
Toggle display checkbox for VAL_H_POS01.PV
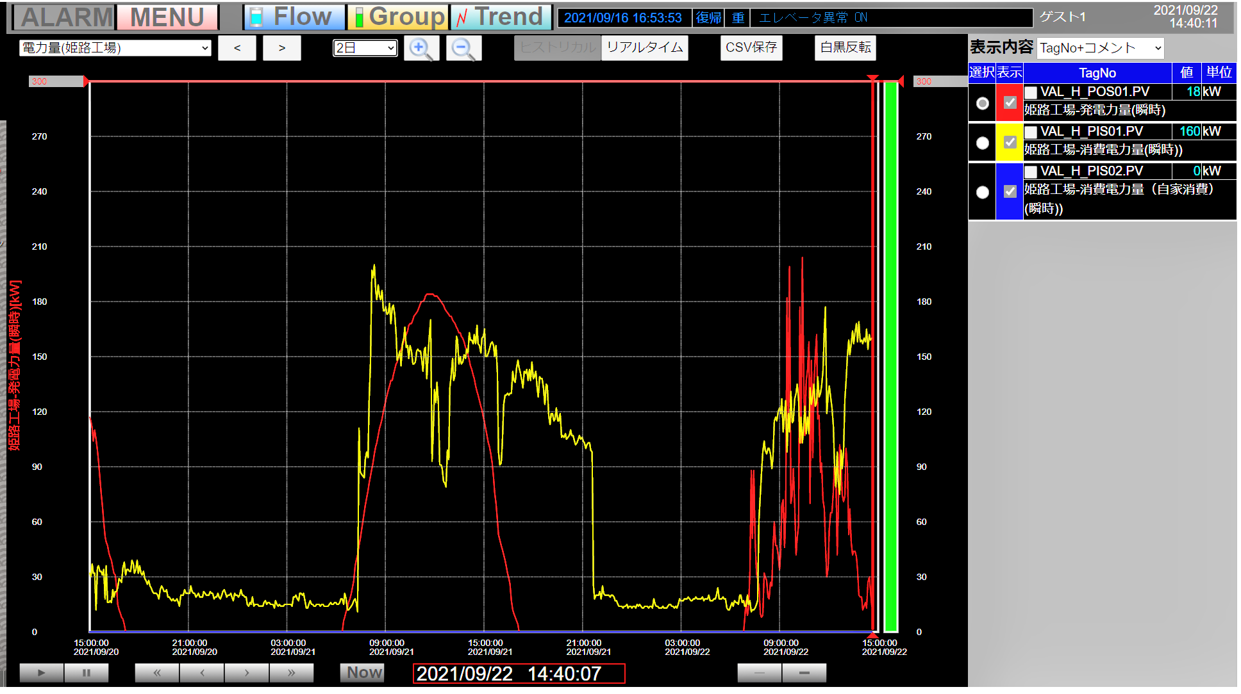click(x=1010, y=102)
